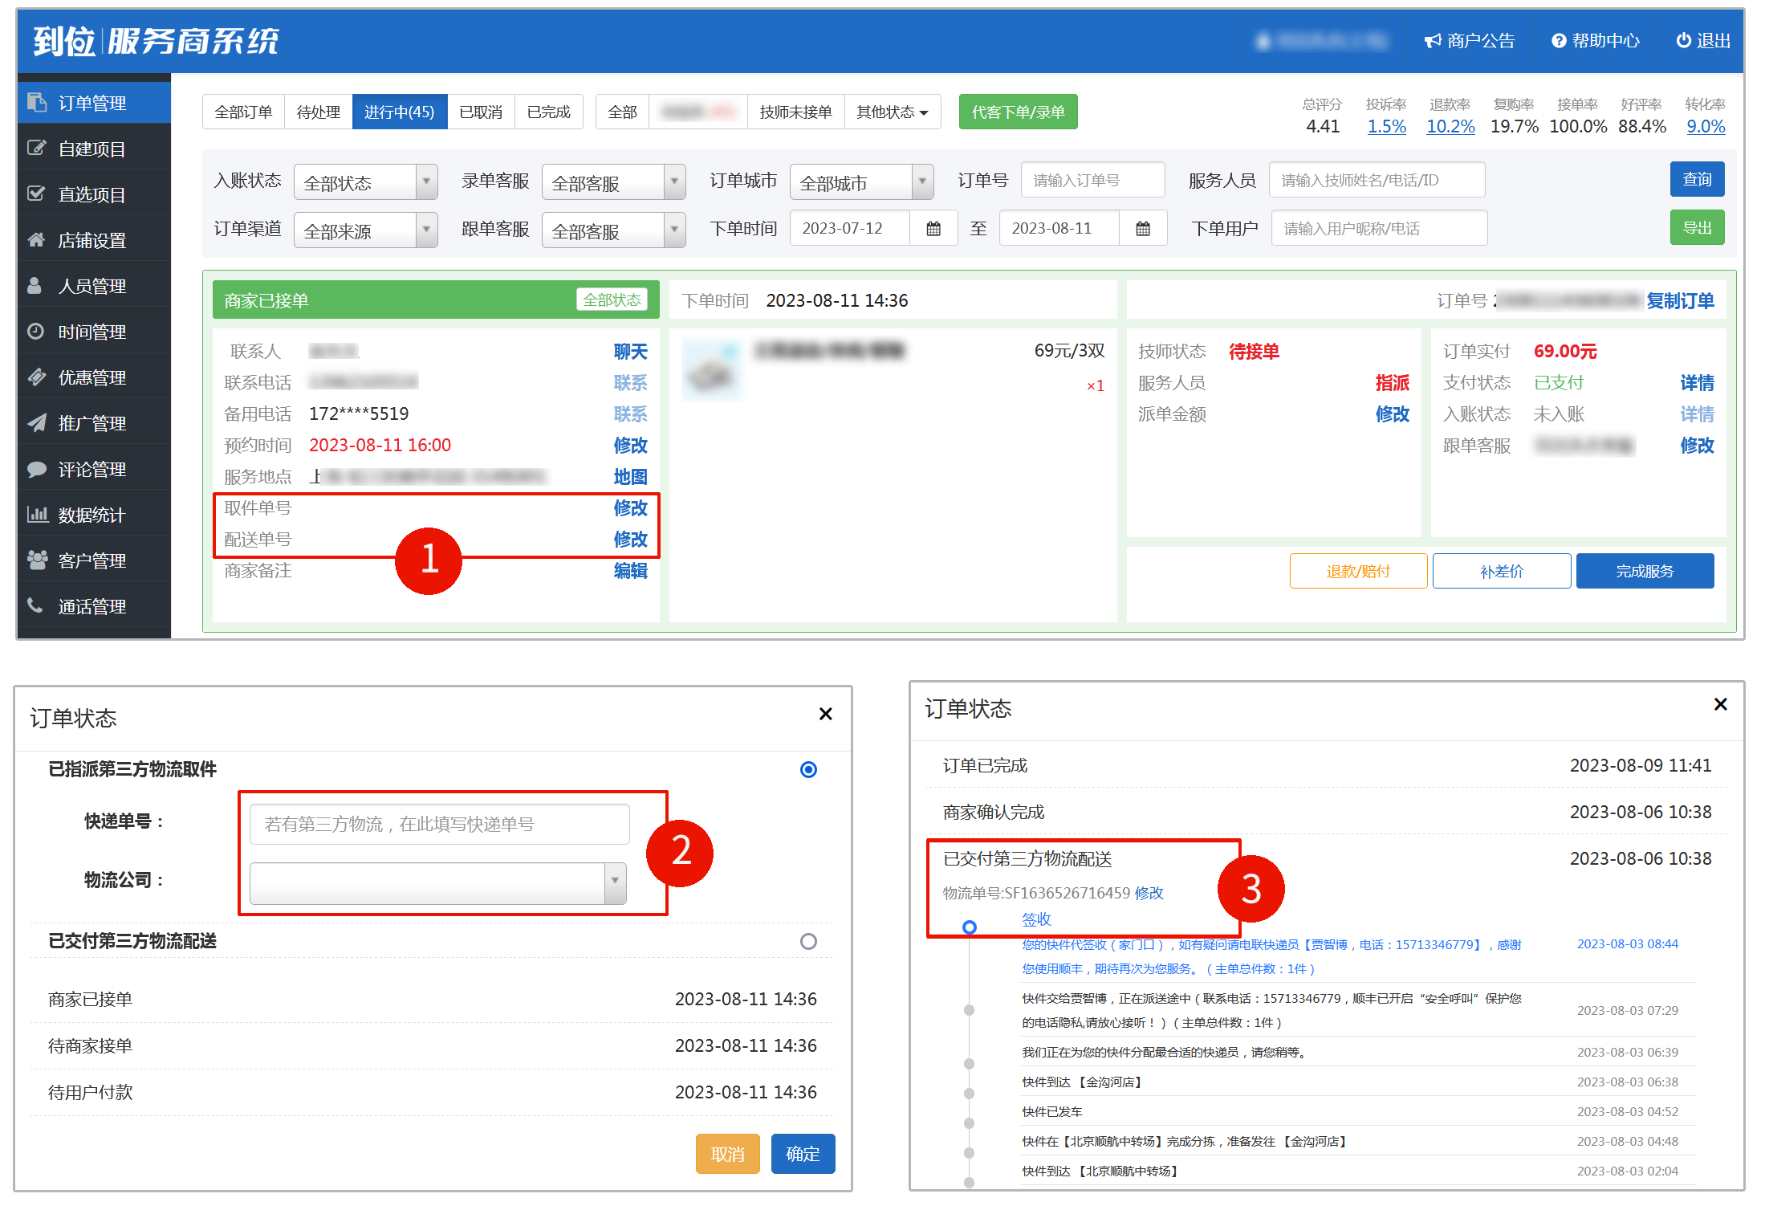Open calendar icon beside end date 2023-08-11
The height and width of the screenshot is (1206, 1765).
(x=1143, y=229)
